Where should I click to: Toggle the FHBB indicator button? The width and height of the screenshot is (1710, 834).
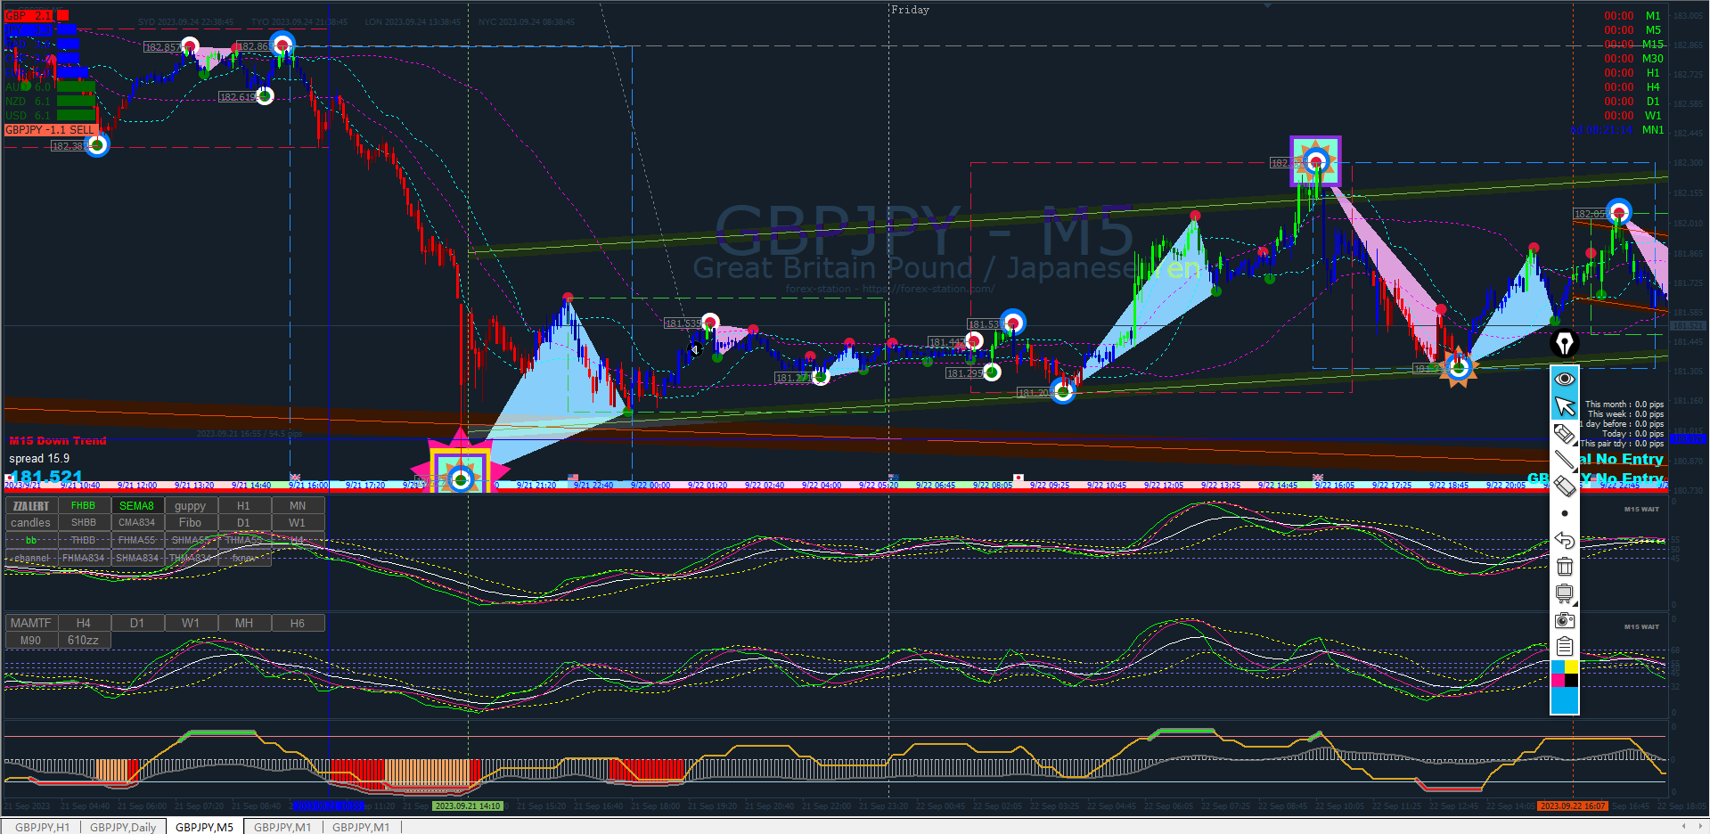point(84,506)
